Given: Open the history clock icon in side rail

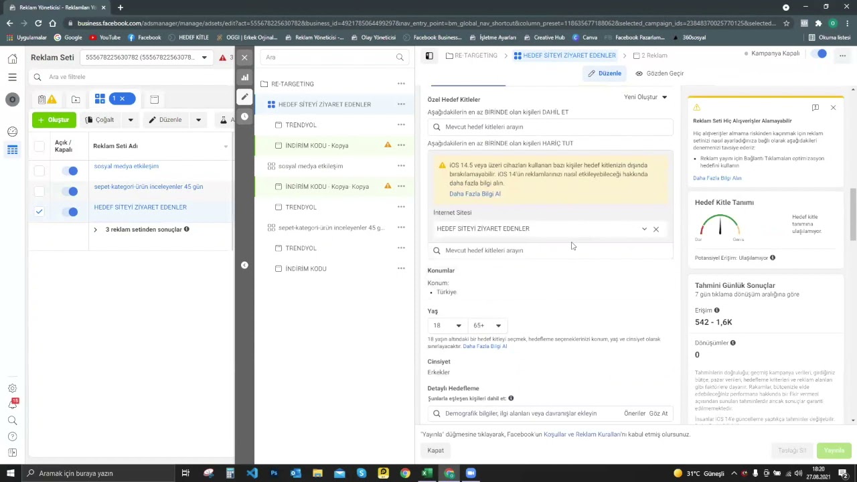Looking at the screenshot, I should (x=244, y=116).
